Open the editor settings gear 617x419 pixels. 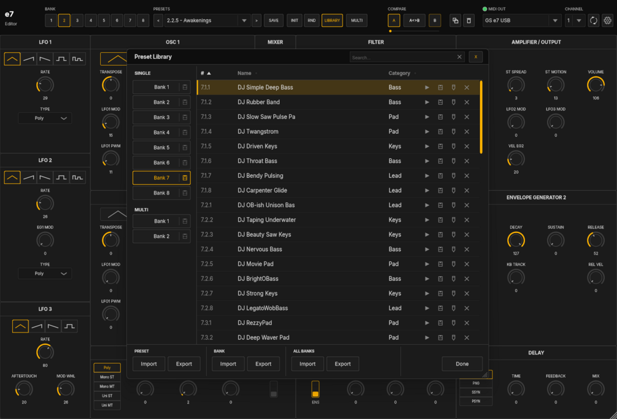[608, 20]
